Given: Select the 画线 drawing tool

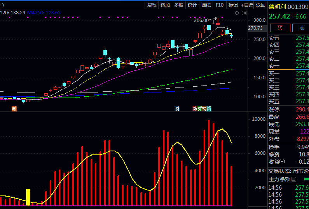Looking at the screenshot, I should [x=206, y=5].
